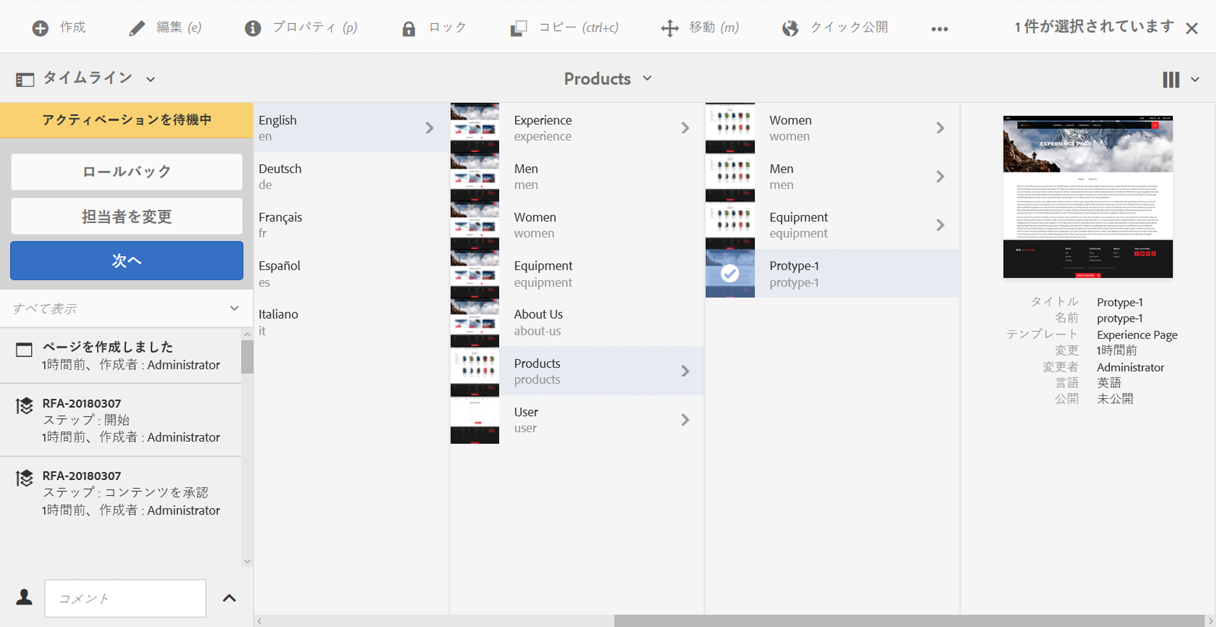Open Properties (プロパティ) info icon
Viewport: 1216px width, 627px height.
(253, 28)
